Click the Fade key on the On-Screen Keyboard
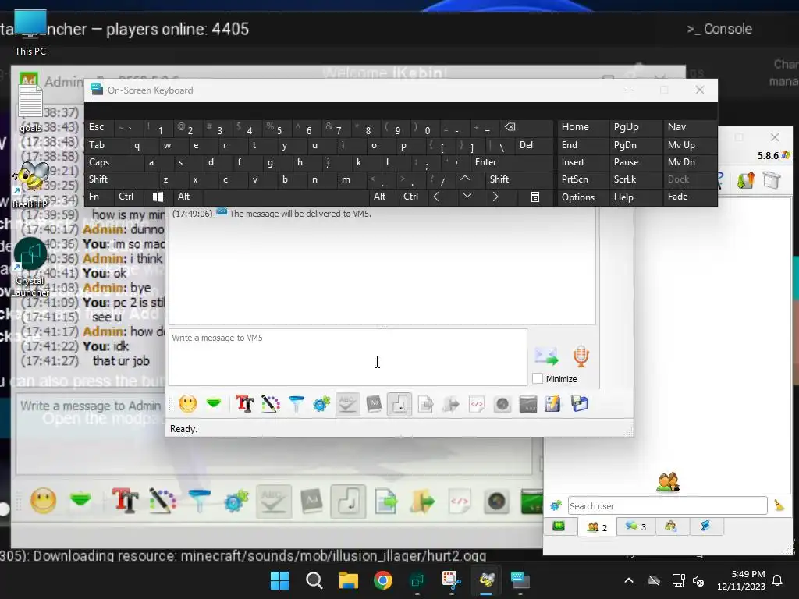799x599 pixels. 690,197
